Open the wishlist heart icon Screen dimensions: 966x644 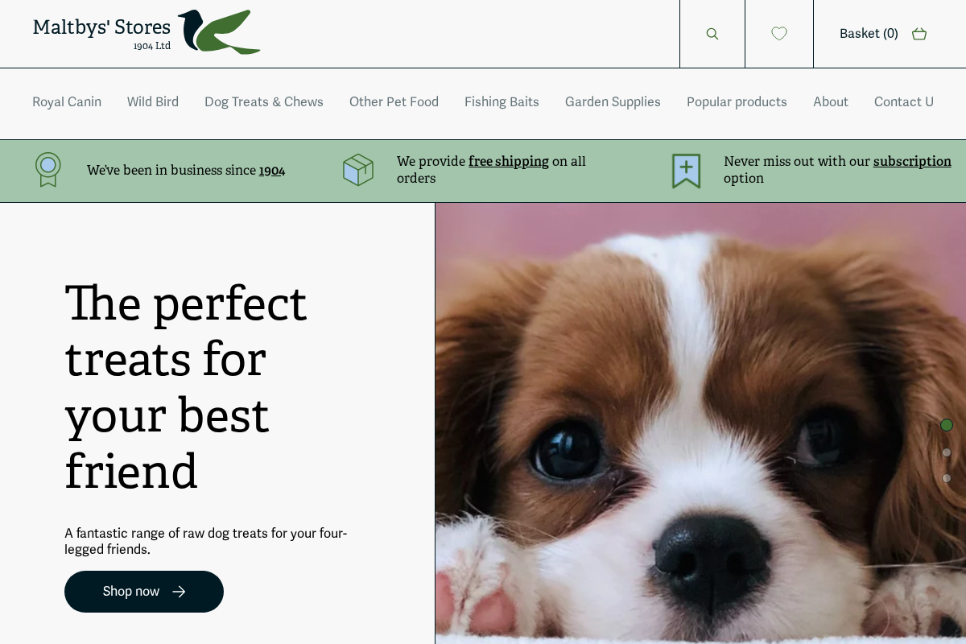(x=779, y=34)
